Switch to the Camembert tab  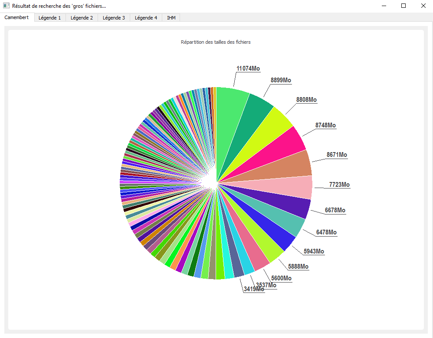pos(16,17)
